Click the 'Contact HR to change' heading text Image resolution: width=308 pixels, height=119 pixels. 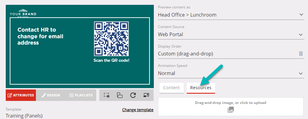40,36
